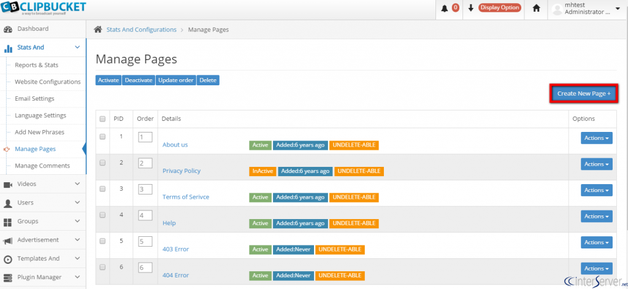Open Language Settings menu item

pos(40,115)
